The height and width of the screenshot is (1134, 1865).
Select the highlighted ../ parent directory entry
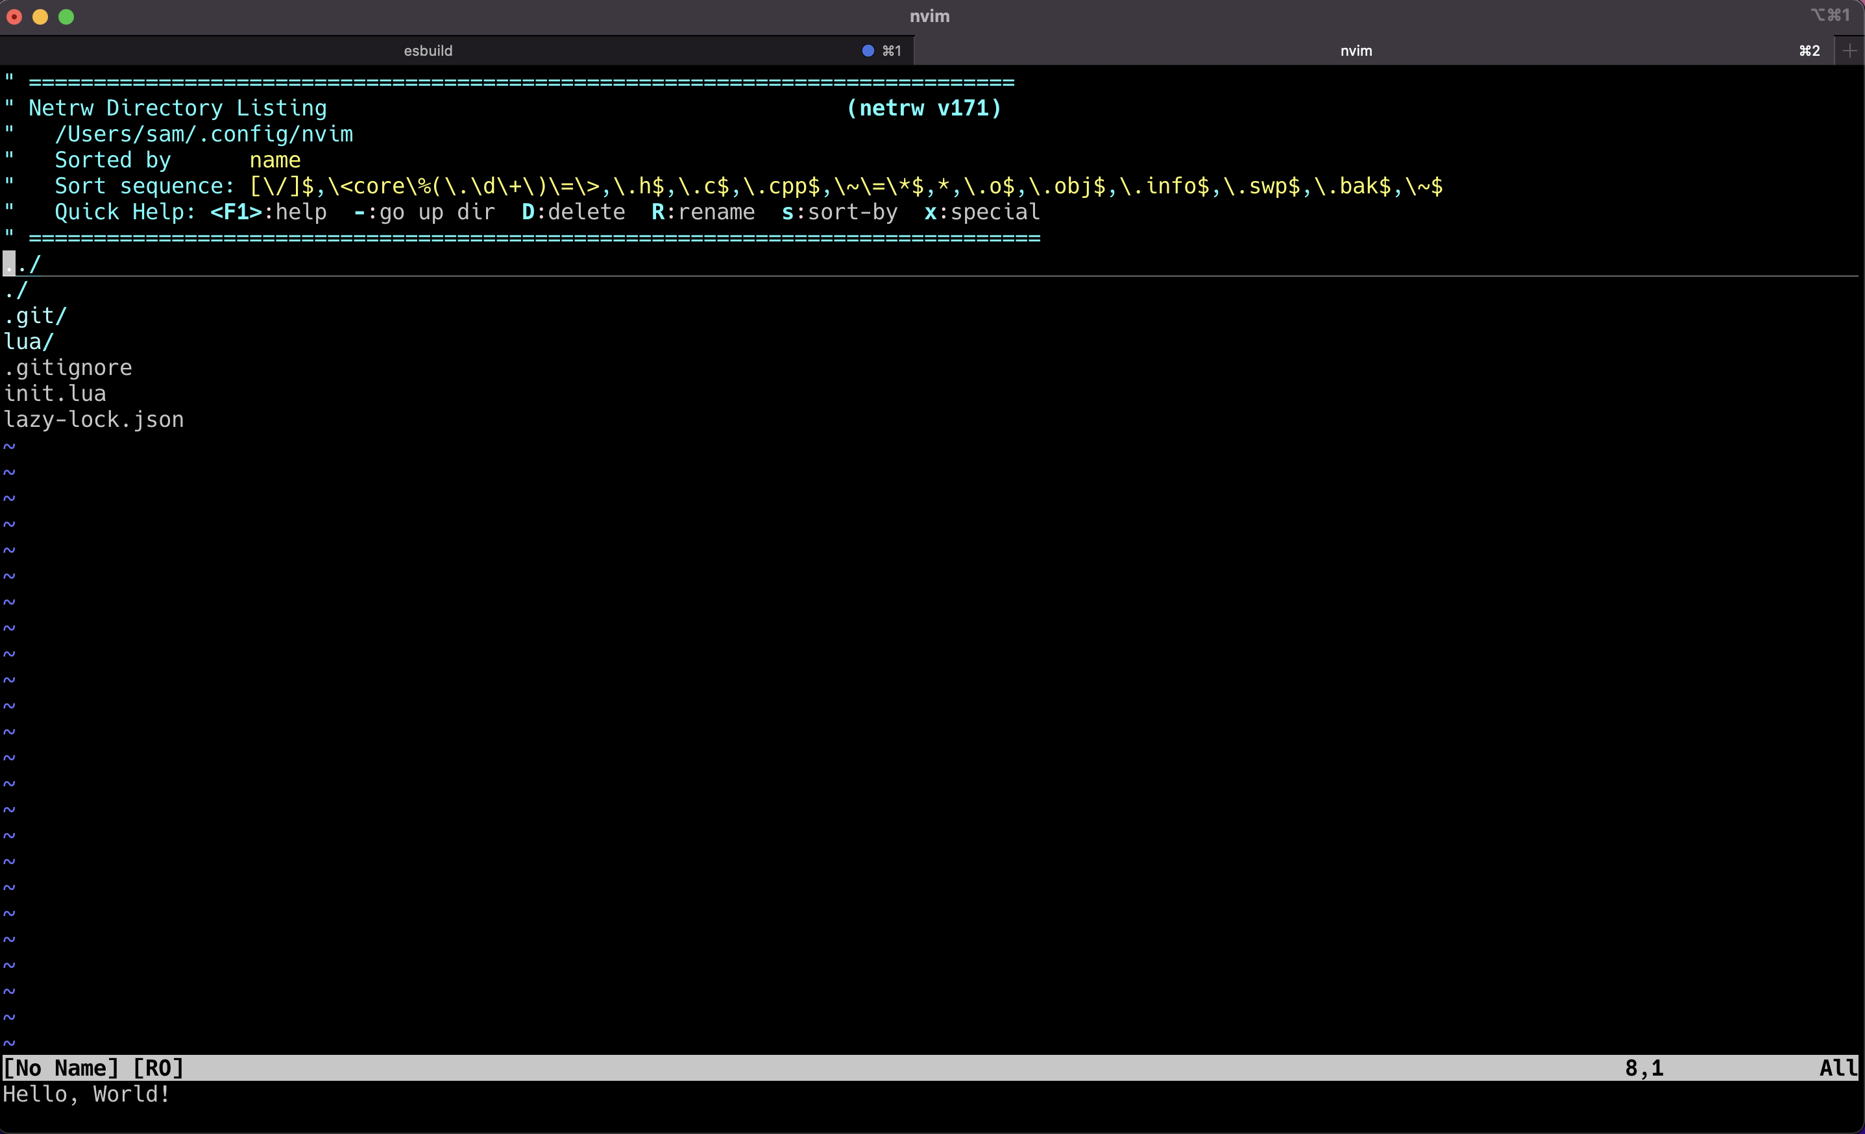tap(22, 264)
